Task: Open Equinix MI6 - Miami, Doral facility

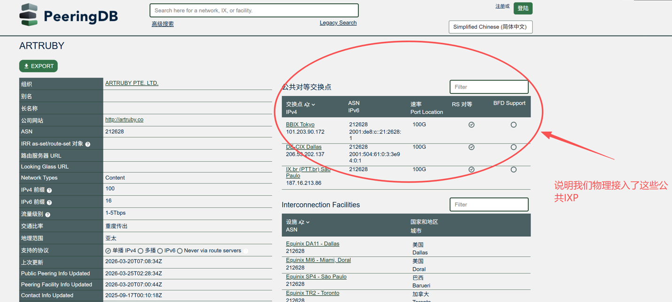Action: coord(318,260)
